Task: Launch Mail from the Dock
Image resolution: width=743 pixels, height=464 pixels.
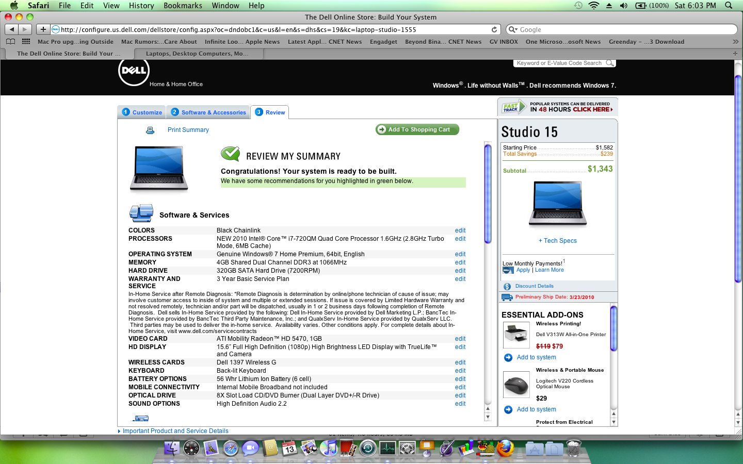Action: tap(211, 448)
